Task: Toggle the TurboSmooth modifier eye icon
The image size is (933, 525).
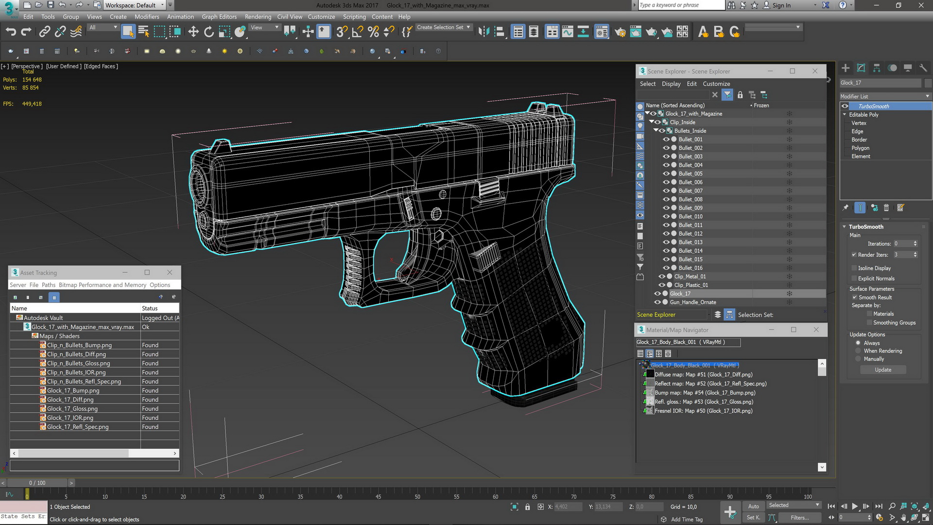Action: [x=845, y=106]
